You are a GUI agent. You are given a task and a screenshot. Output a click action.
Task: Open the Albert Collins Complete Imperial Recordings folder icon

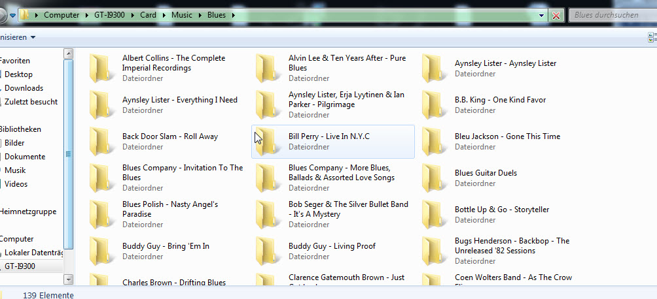[x=102, y=68]
